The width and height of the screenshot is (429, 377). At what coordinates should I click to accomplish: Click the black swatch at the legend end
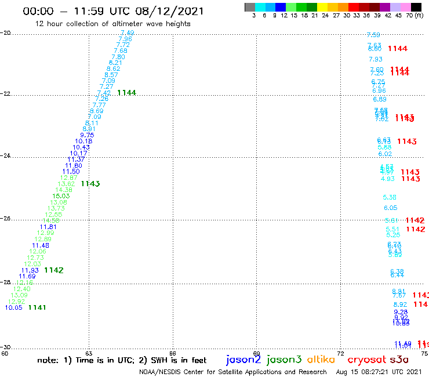pyautogui.click(x=416, y=7)
